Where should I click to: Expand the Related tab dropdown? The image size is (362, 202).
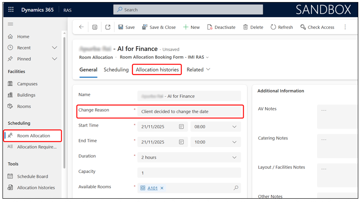coord(198,70)
